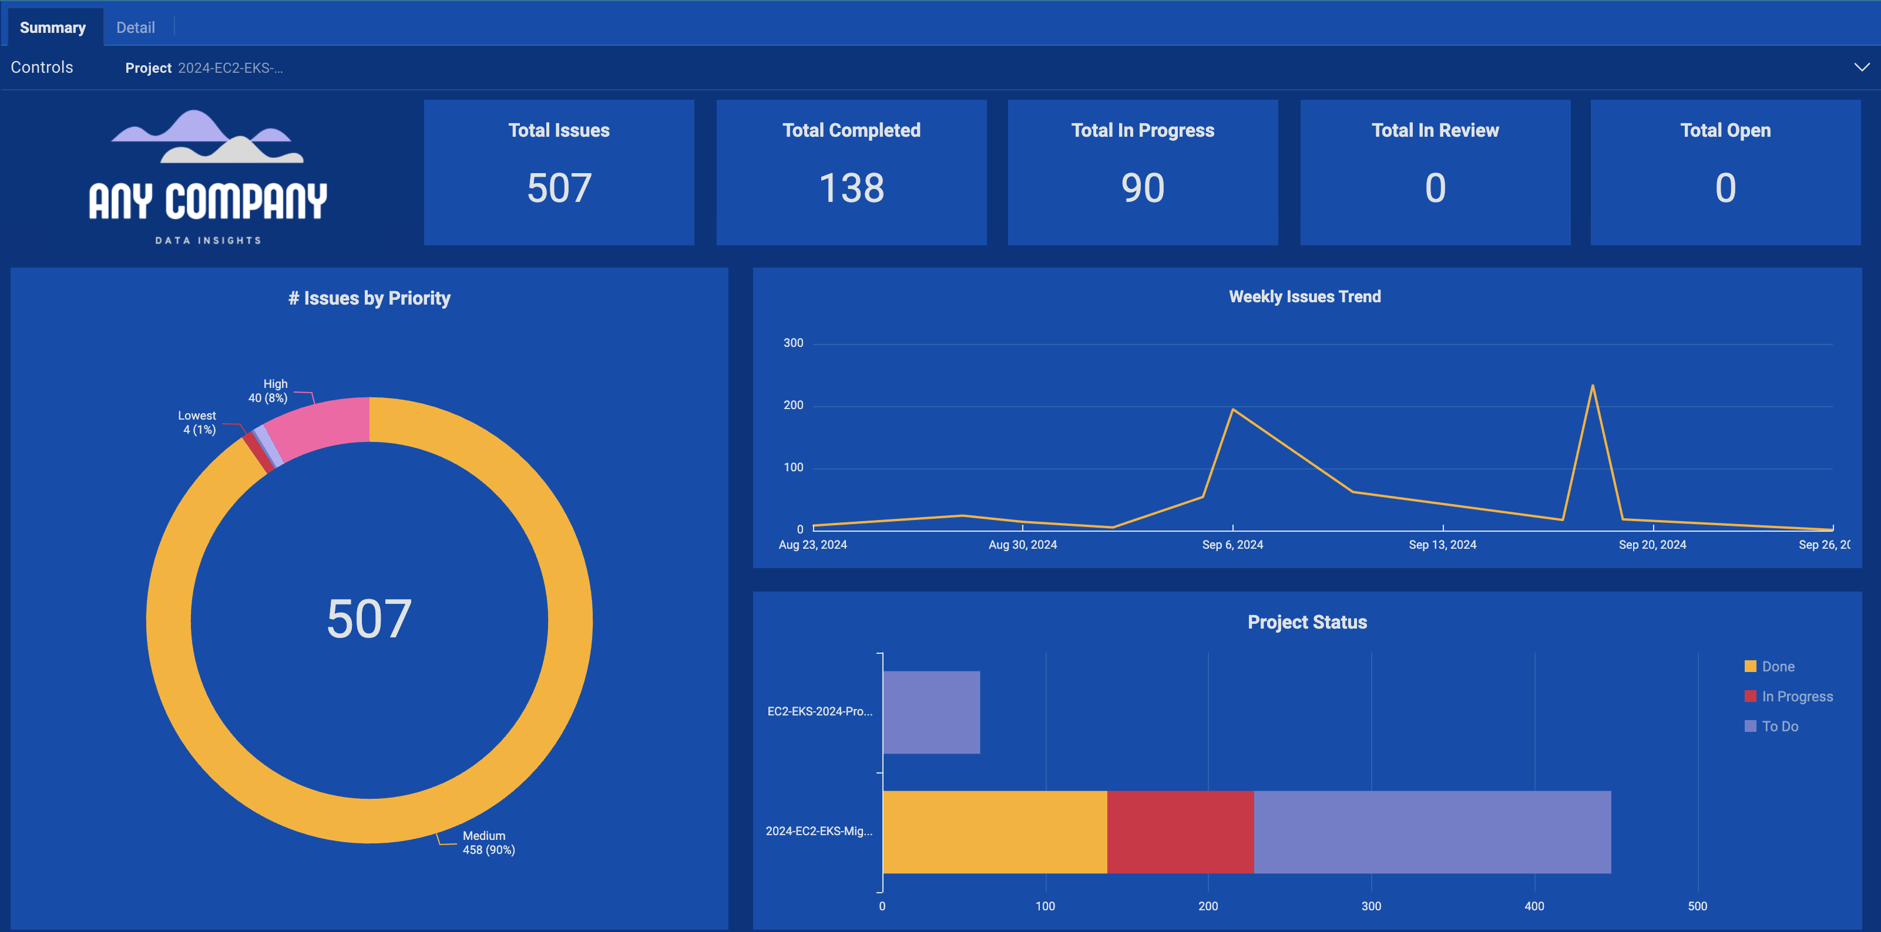
Task: Select the Total Issues KPI card
Action: click(x=559, y=173)
